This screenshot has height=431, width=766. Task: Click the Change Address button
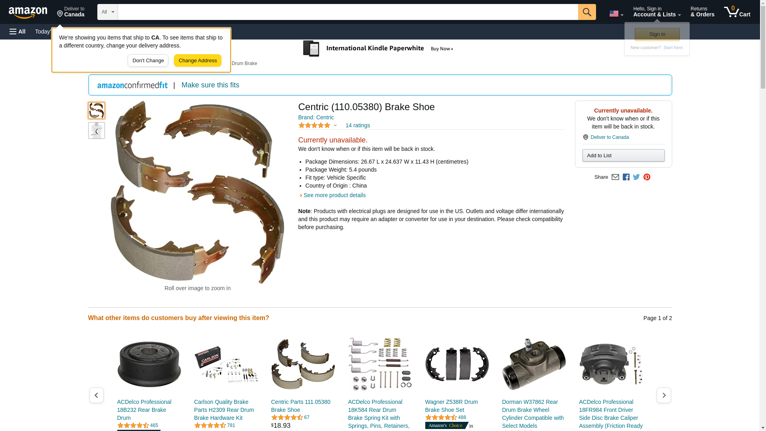click(197, 61)
